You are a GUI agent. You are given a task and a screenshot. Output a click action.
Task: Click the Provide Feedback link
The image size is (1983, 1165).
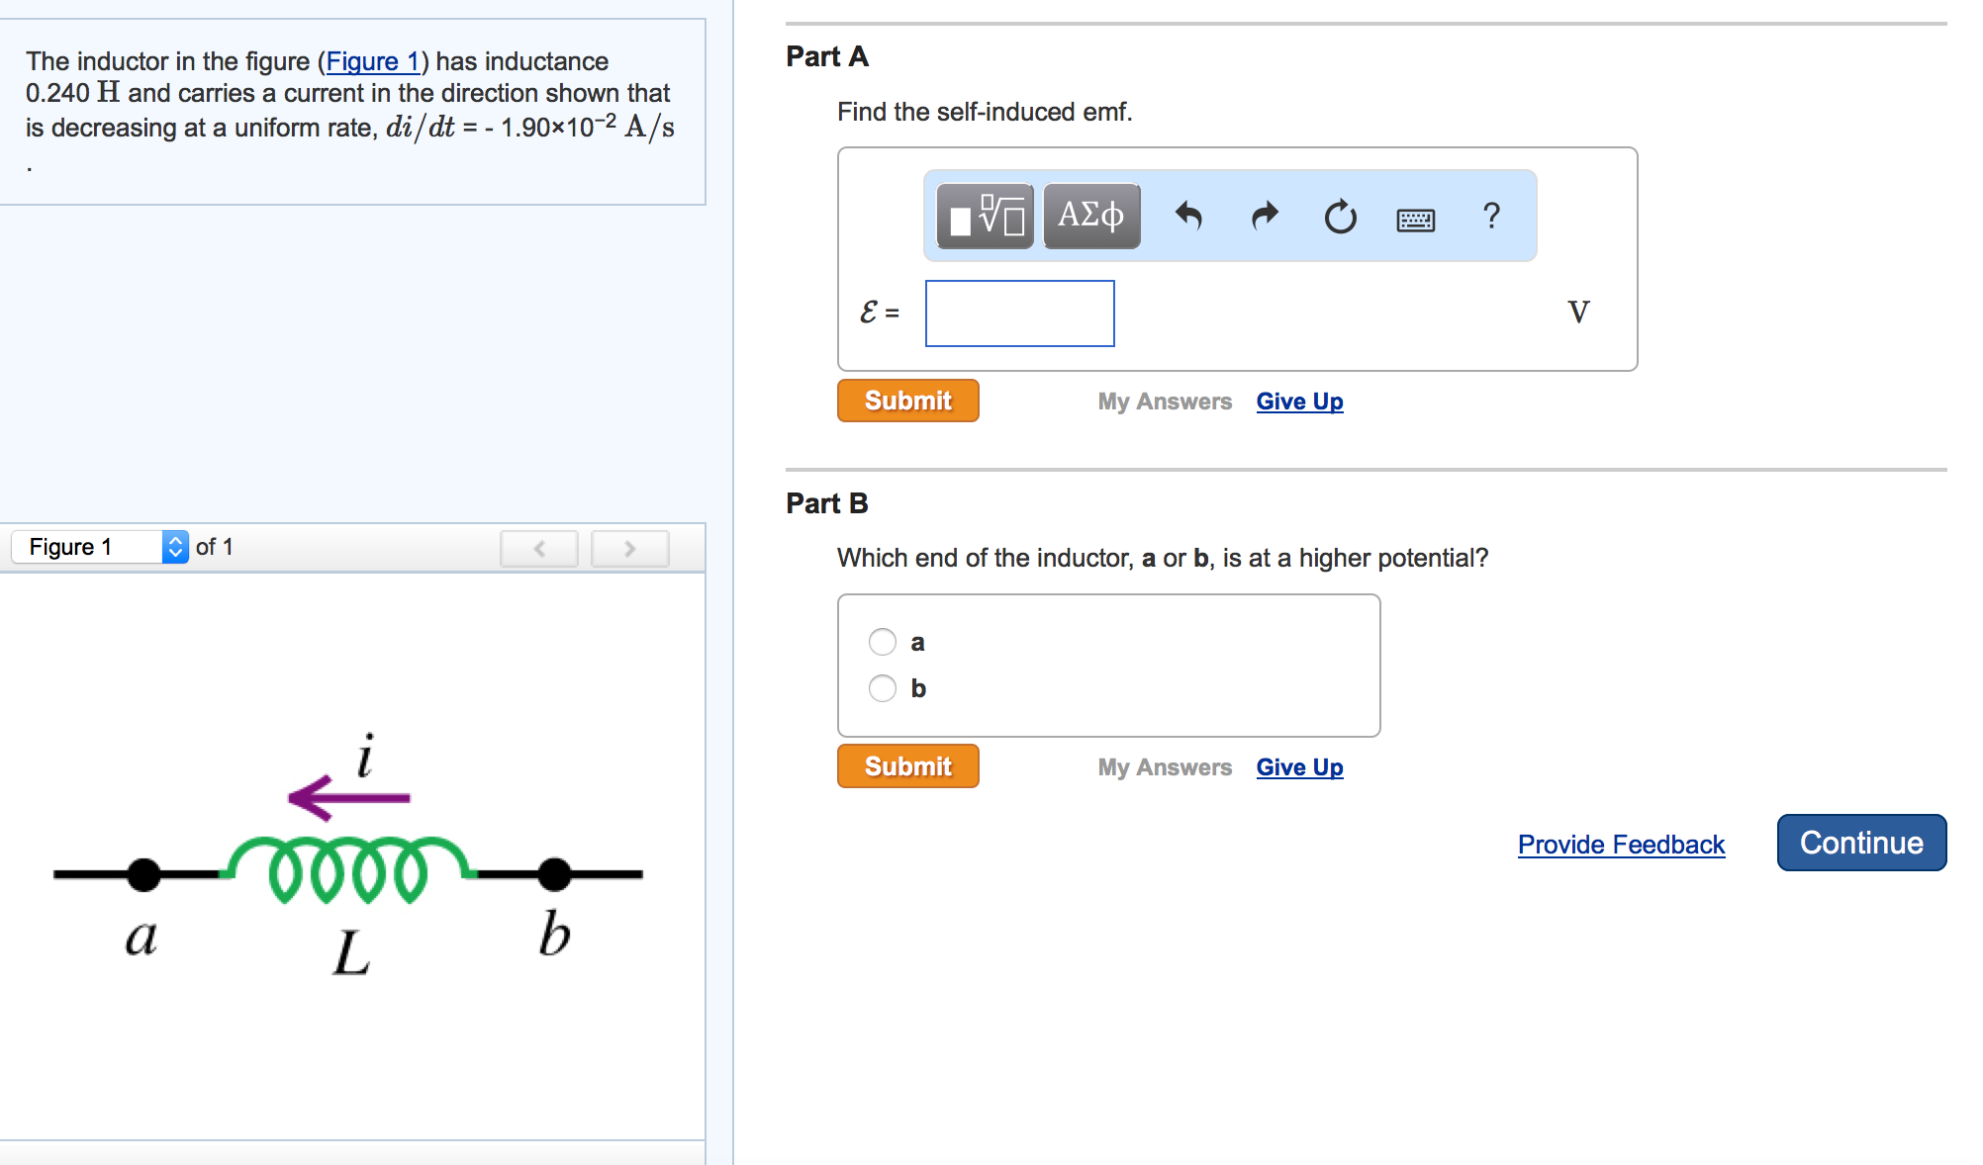coord(1621,845)
